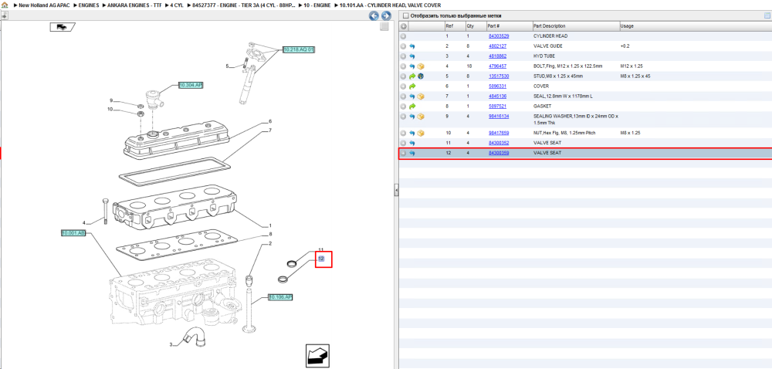This screenshot has height=369, width=772.
Task: Collapse the diagram panel with the splitter arrow
Action: point(396,191)
